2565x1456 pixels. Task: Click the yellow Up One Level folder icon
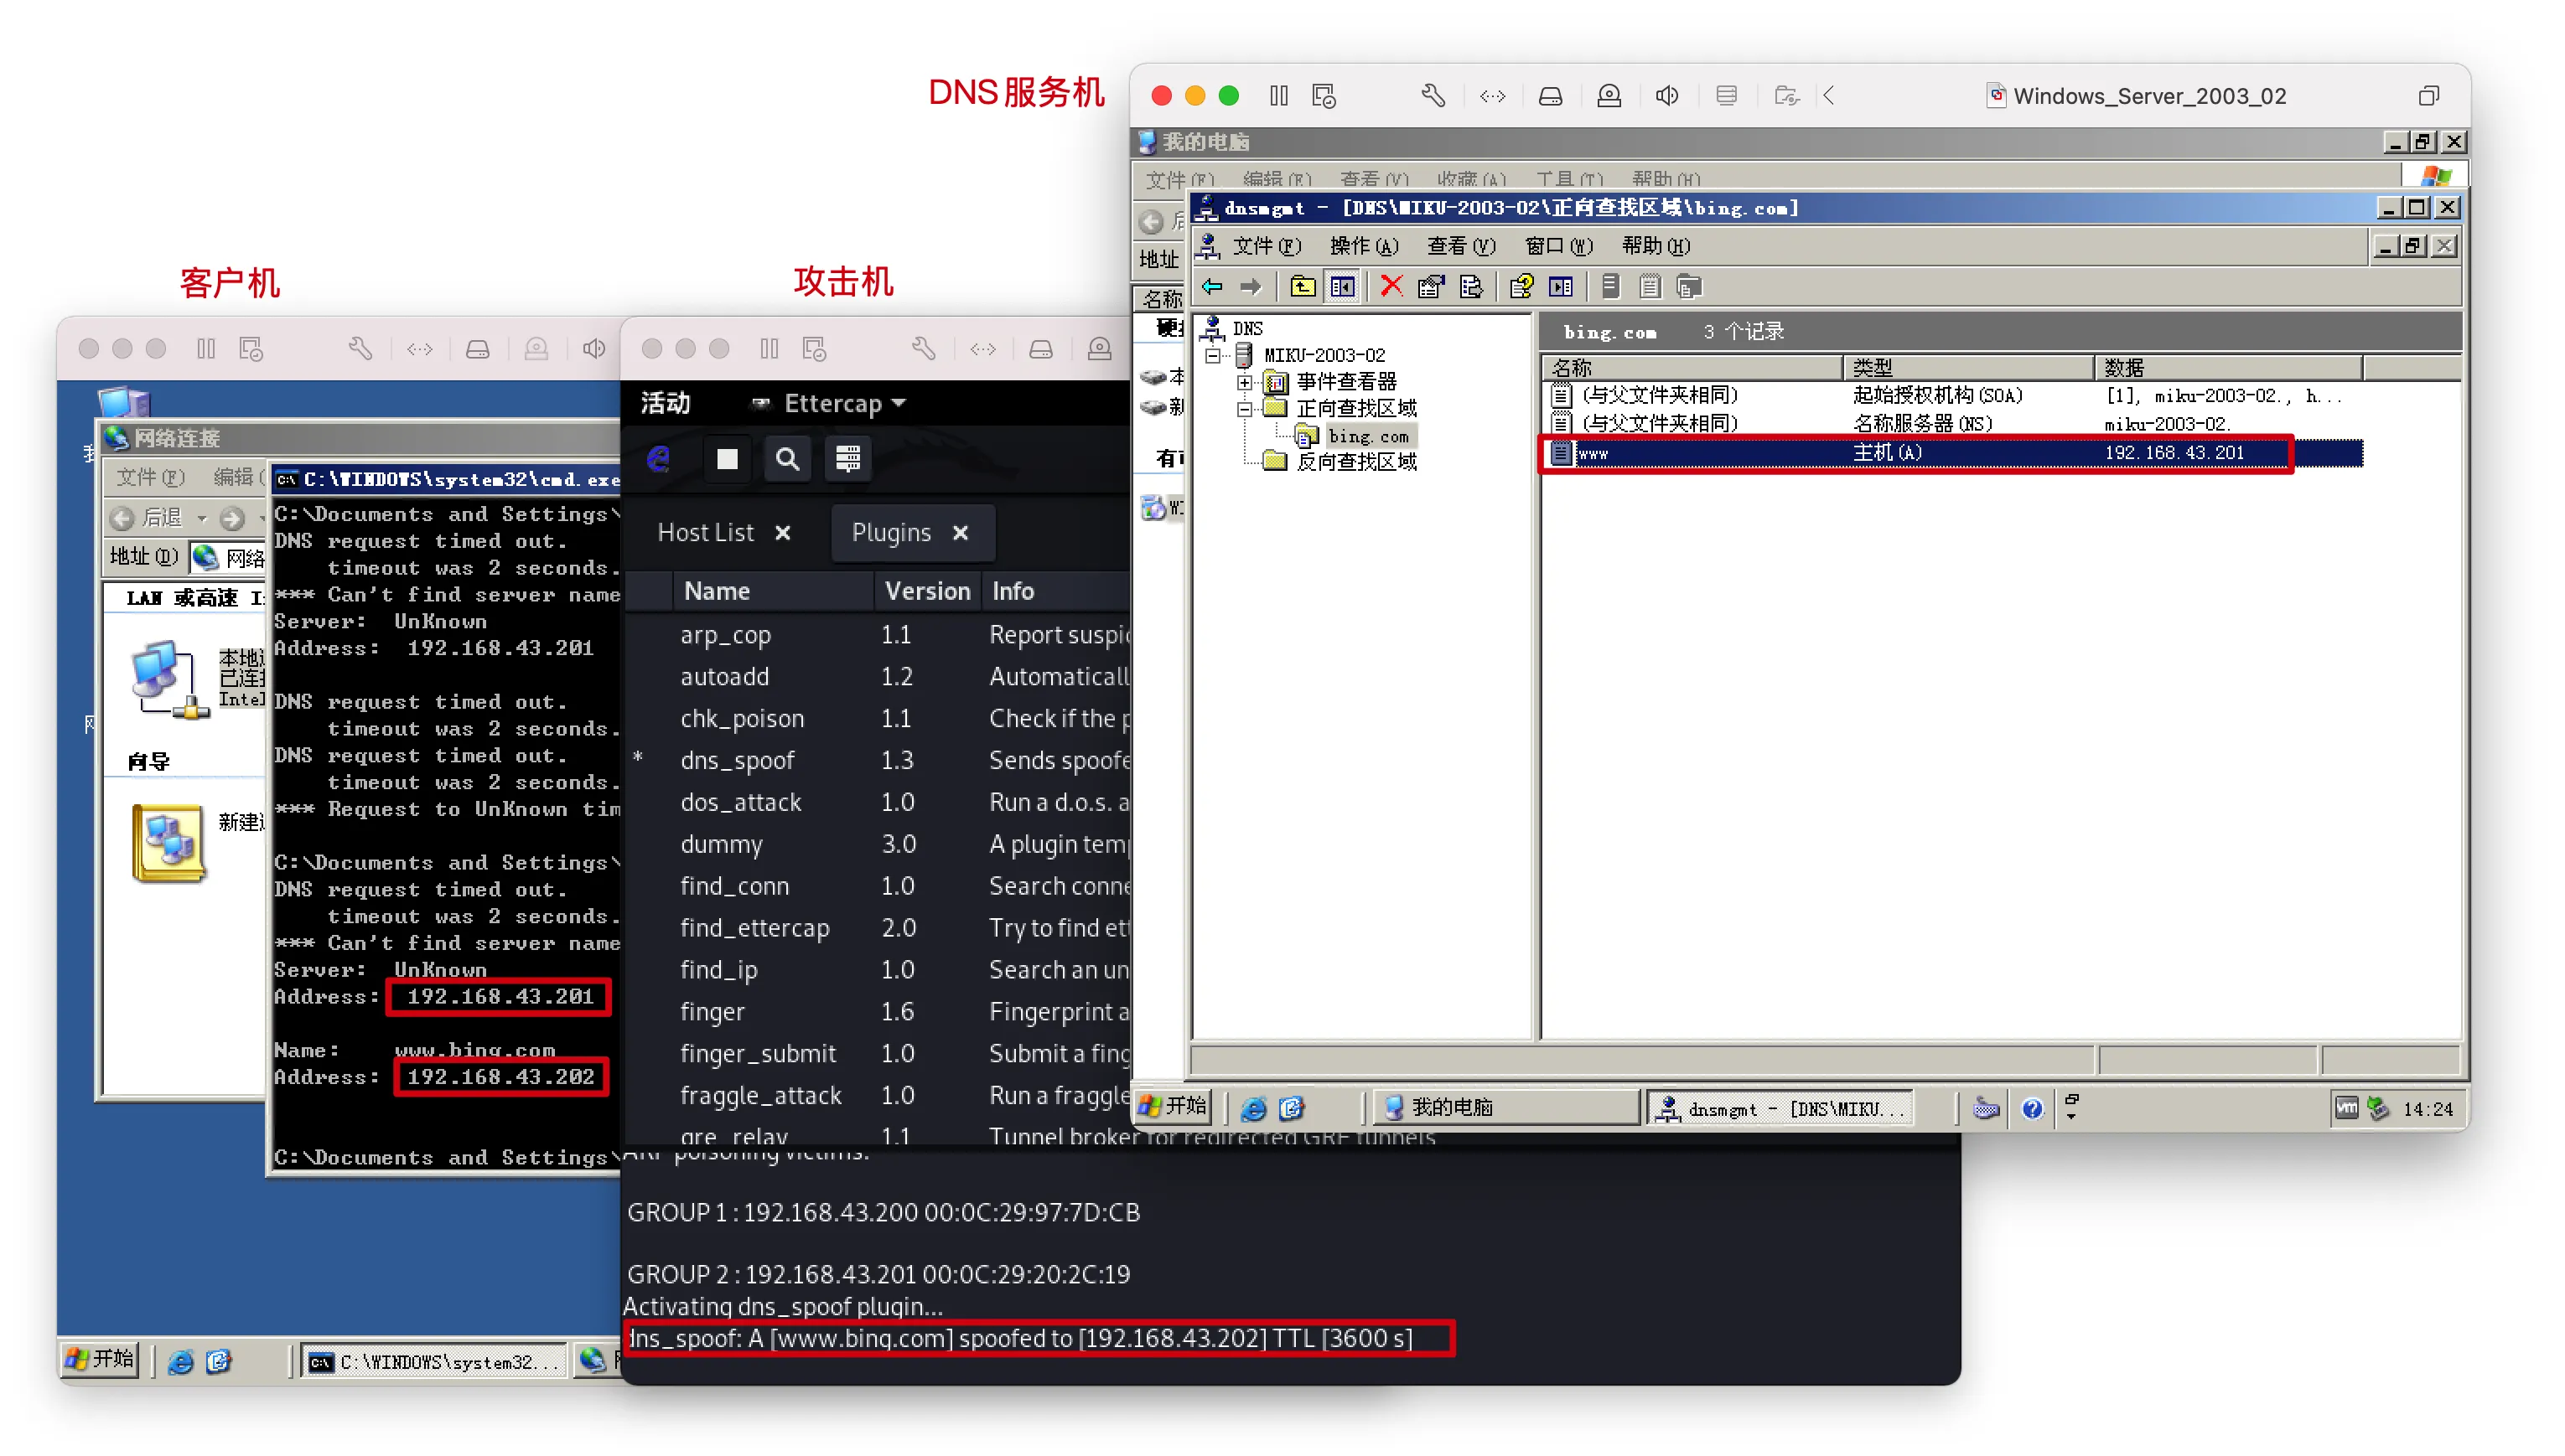[x=1302, y=287]
